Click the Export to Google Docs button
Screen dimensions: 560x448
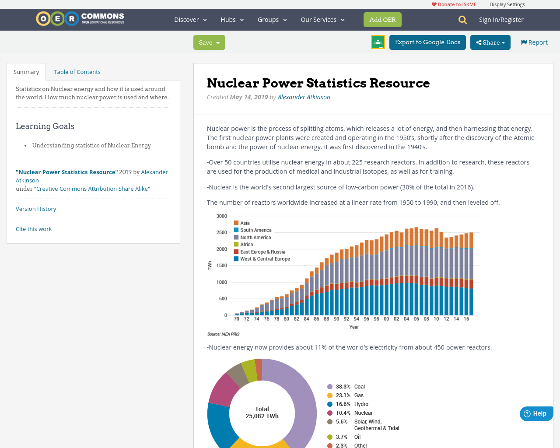tap(427, 42)
